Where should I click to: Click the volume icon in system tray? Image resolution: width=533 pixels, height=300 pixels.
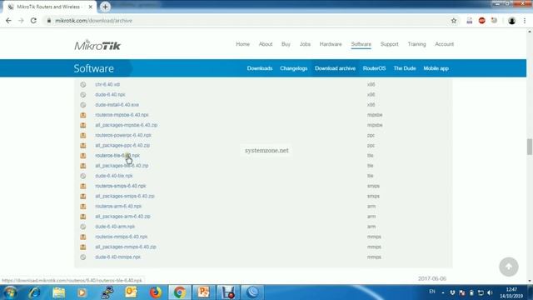[490, 292]
